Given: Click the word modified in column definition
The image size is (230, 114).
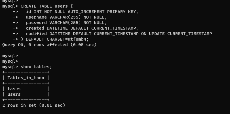Looking at the screenshot, I should click(x=36, y=34).
